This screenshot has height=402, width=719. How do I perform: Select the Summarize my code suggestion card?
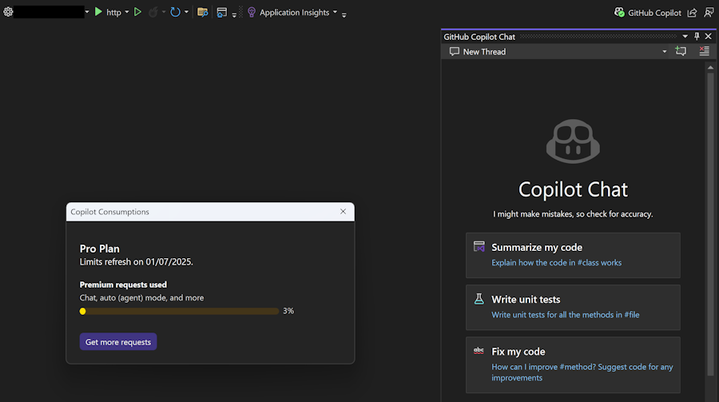(573, 255)
